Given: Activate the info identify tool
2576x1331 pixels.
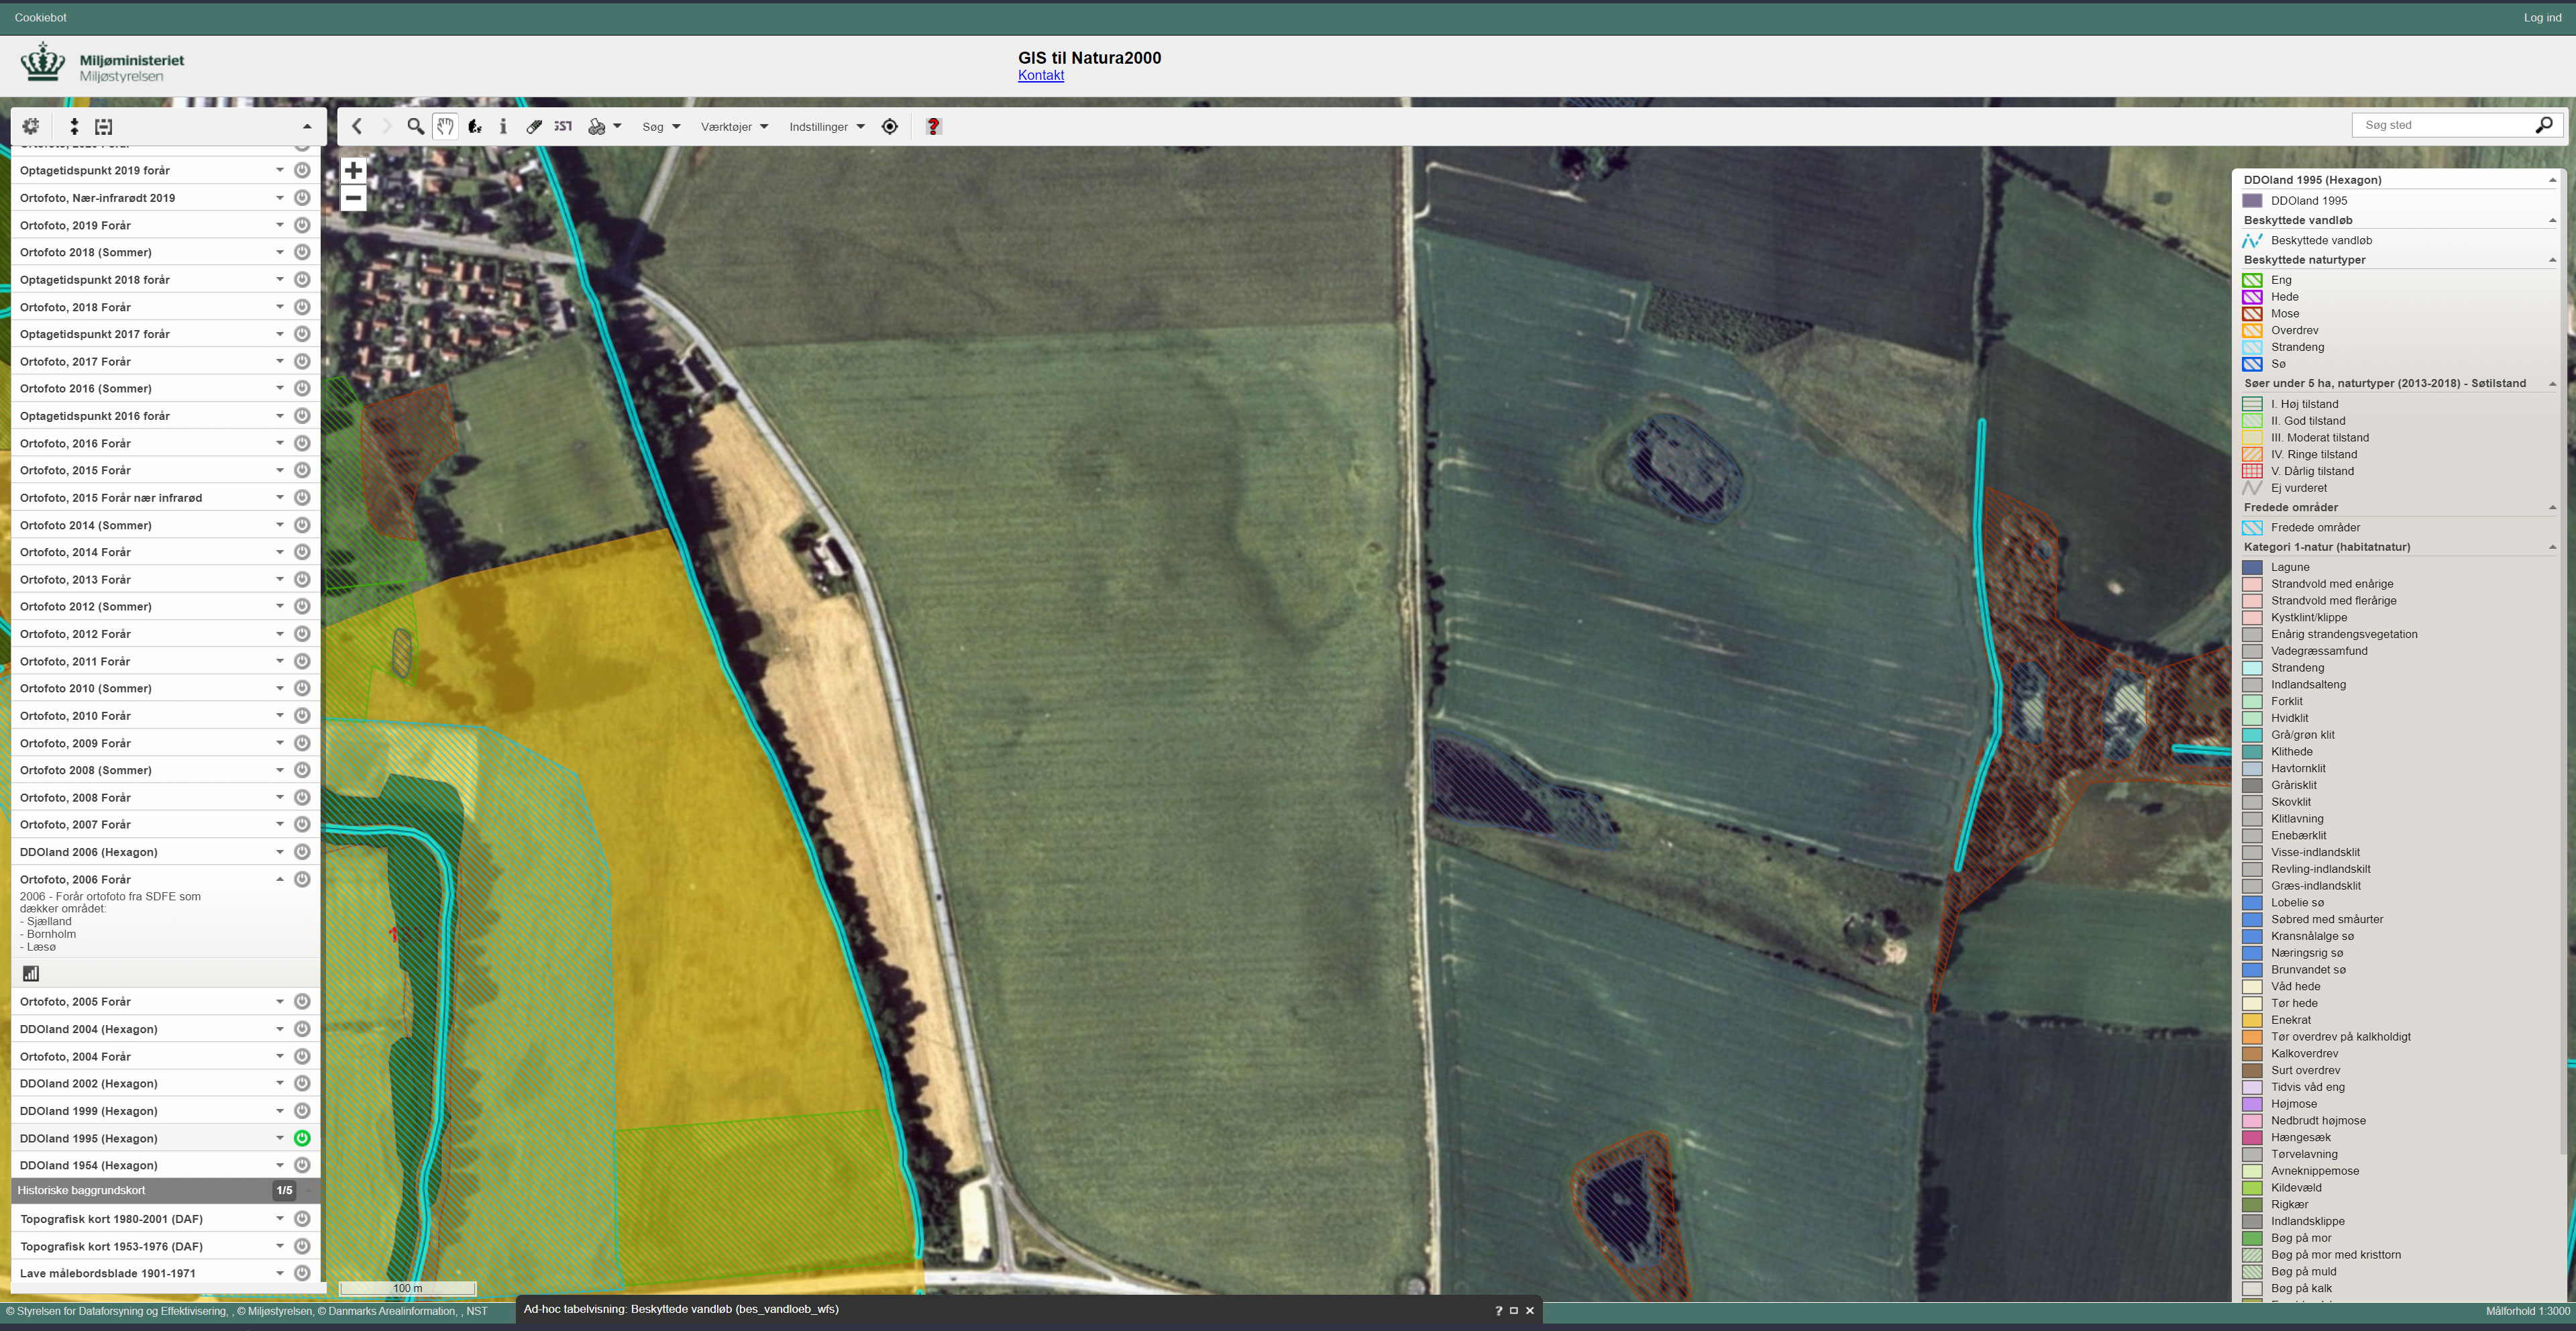Looking at the screenshot, I should click(x=503, y=126).
